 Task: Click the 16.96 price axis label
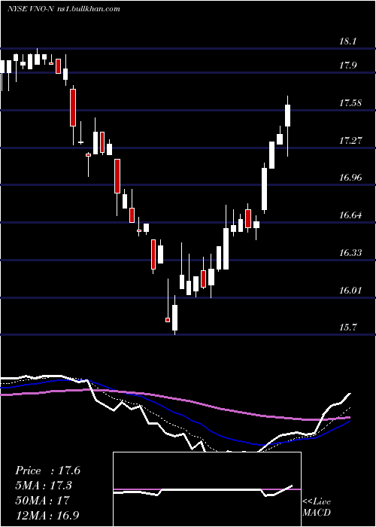click(x=350, y=178)
